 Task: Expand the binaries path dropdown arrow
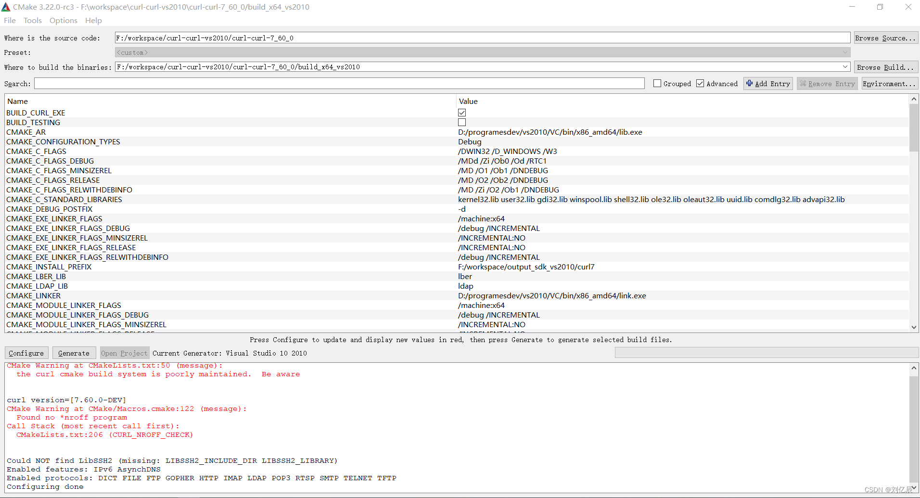point(845,67)
